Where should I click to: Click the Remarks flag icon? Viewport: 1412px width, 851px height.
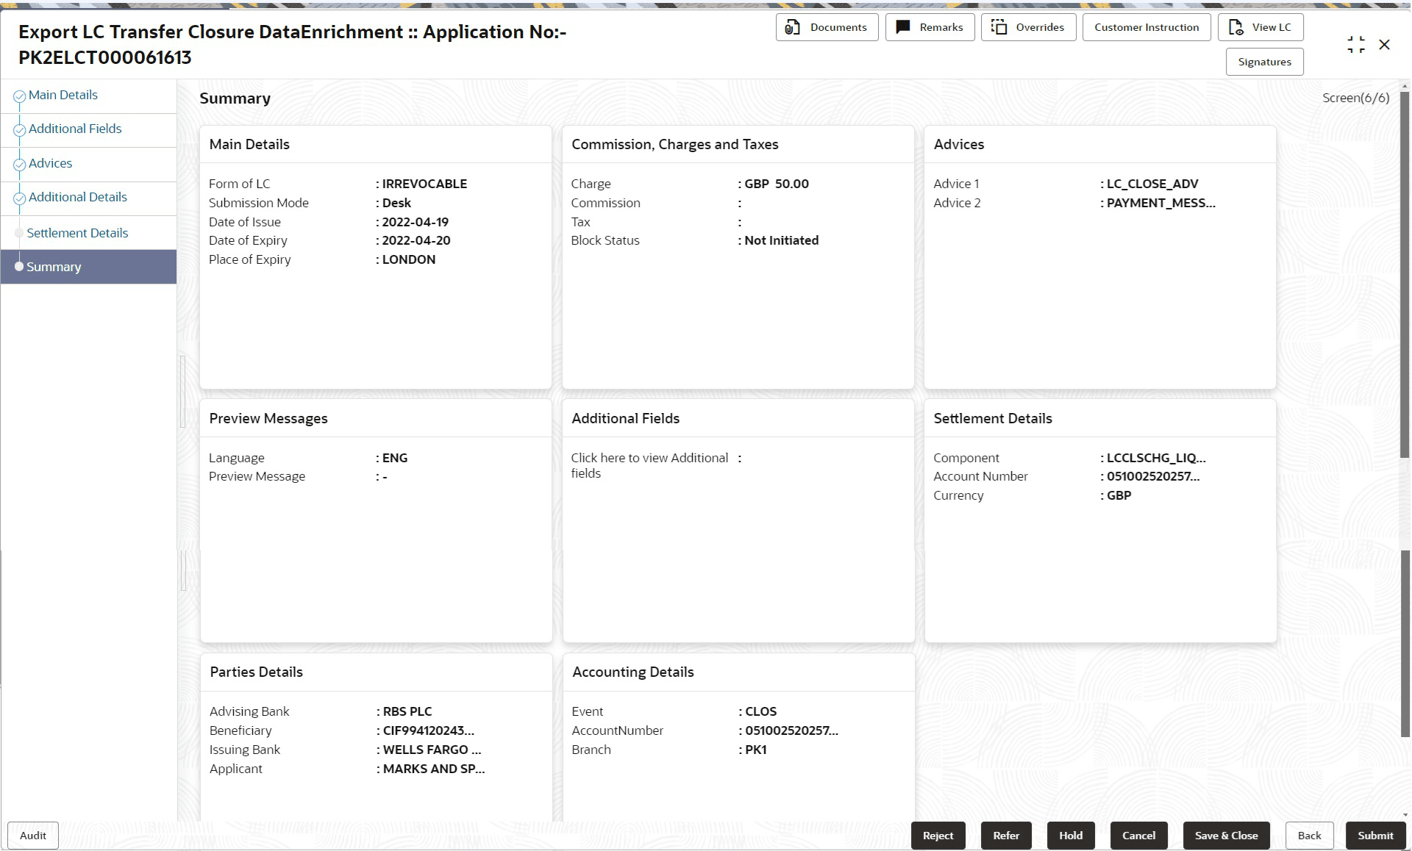click(903, 27)
